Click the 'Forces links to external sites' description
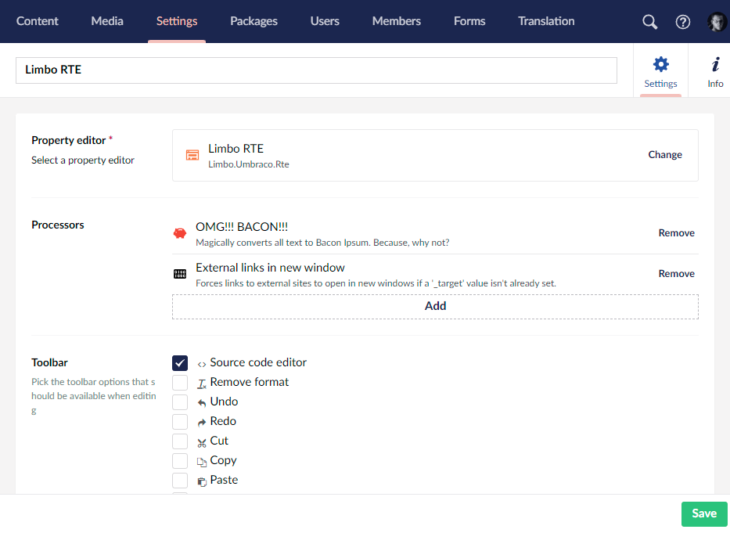 pyautogui.click(x=376, y=283)
